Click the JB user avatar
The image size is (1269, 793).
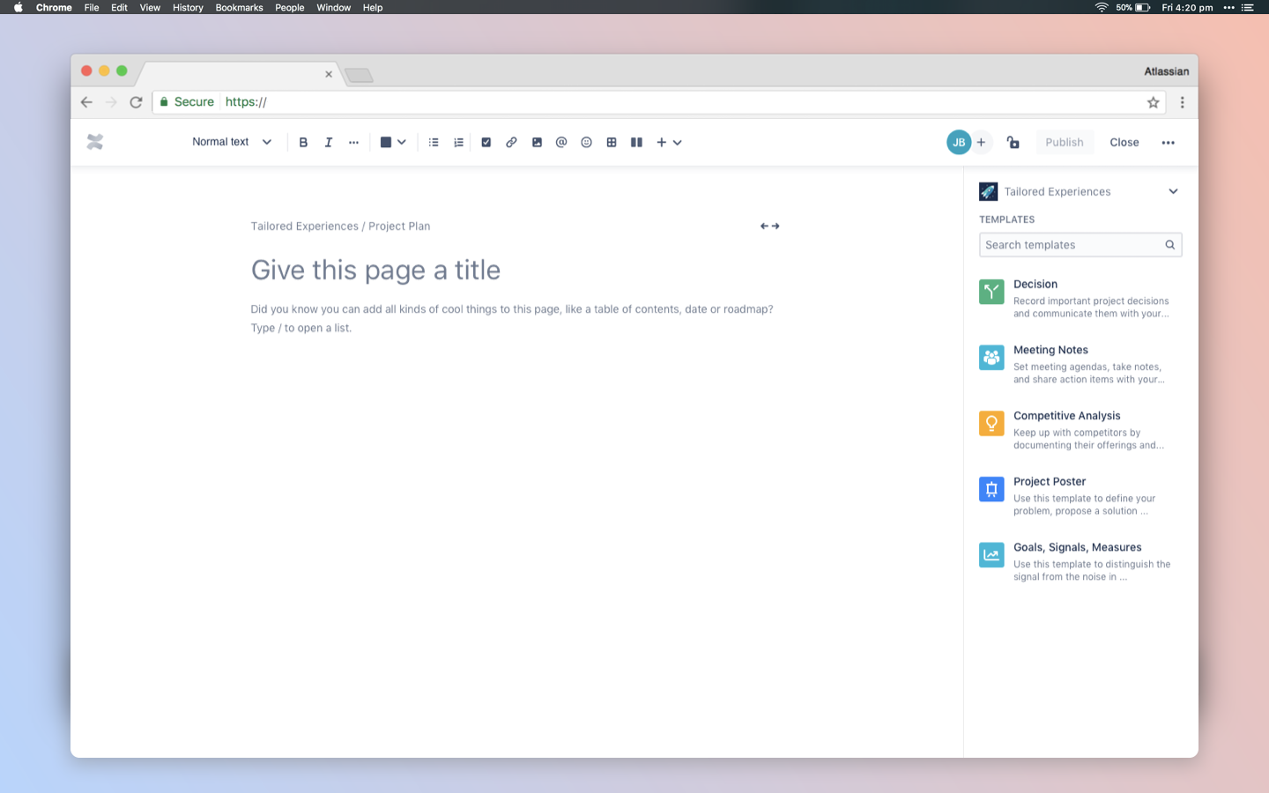click(959, 142)
